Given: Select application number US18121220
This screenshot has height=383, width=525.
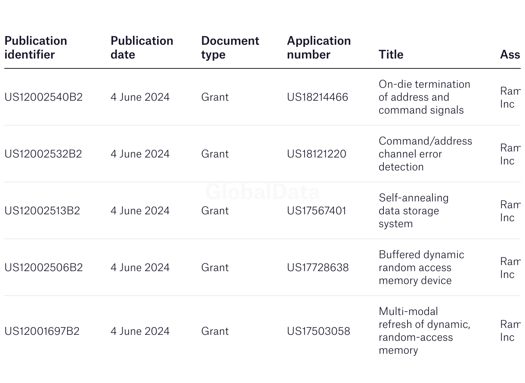Looking at the screenshot, I should 317,154.
